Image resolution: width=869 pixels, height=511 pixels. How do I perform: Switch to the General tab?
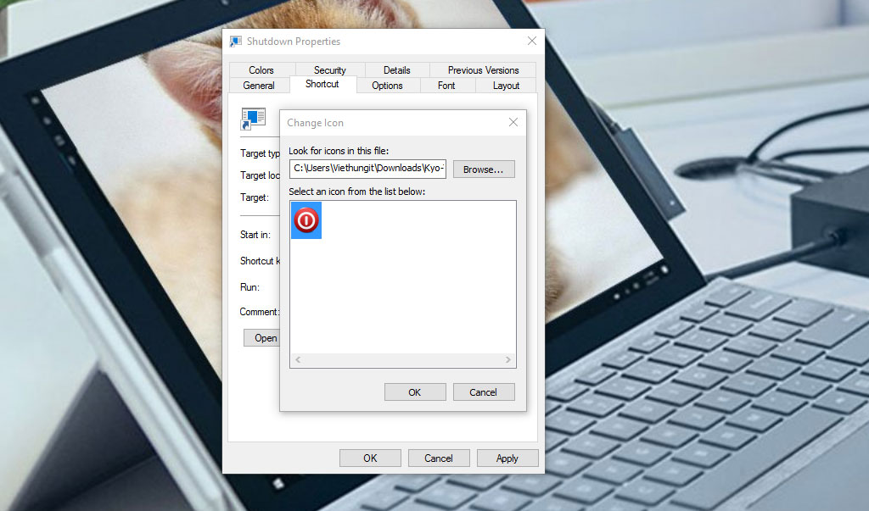(259, 86)
